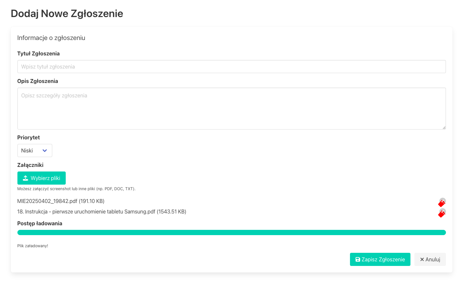The image size is (465, 282).
Task: Select Niski from the priority combo box
Action: pyautogui.click(x=35, y=151)
